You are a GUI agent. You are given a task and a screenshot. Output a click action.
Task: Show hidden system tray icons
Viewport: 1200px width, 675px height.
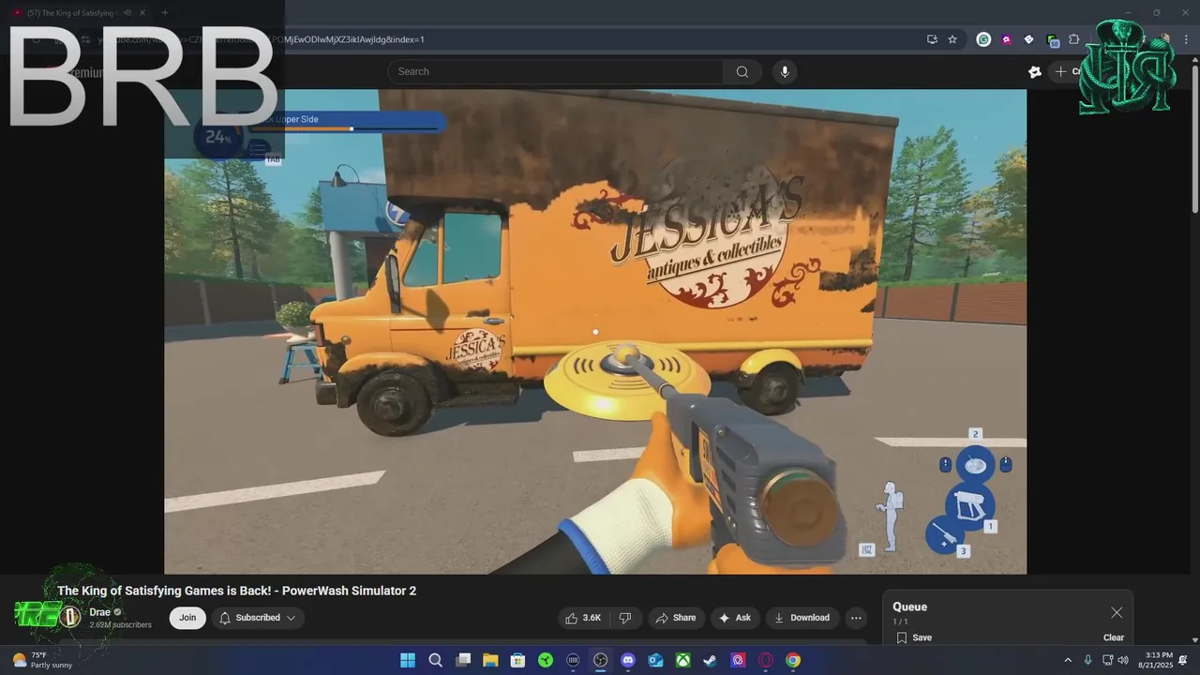click(1067, 660)
